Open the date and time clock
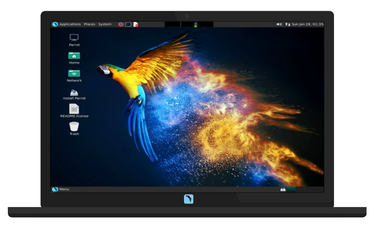 tap(307, 24)
